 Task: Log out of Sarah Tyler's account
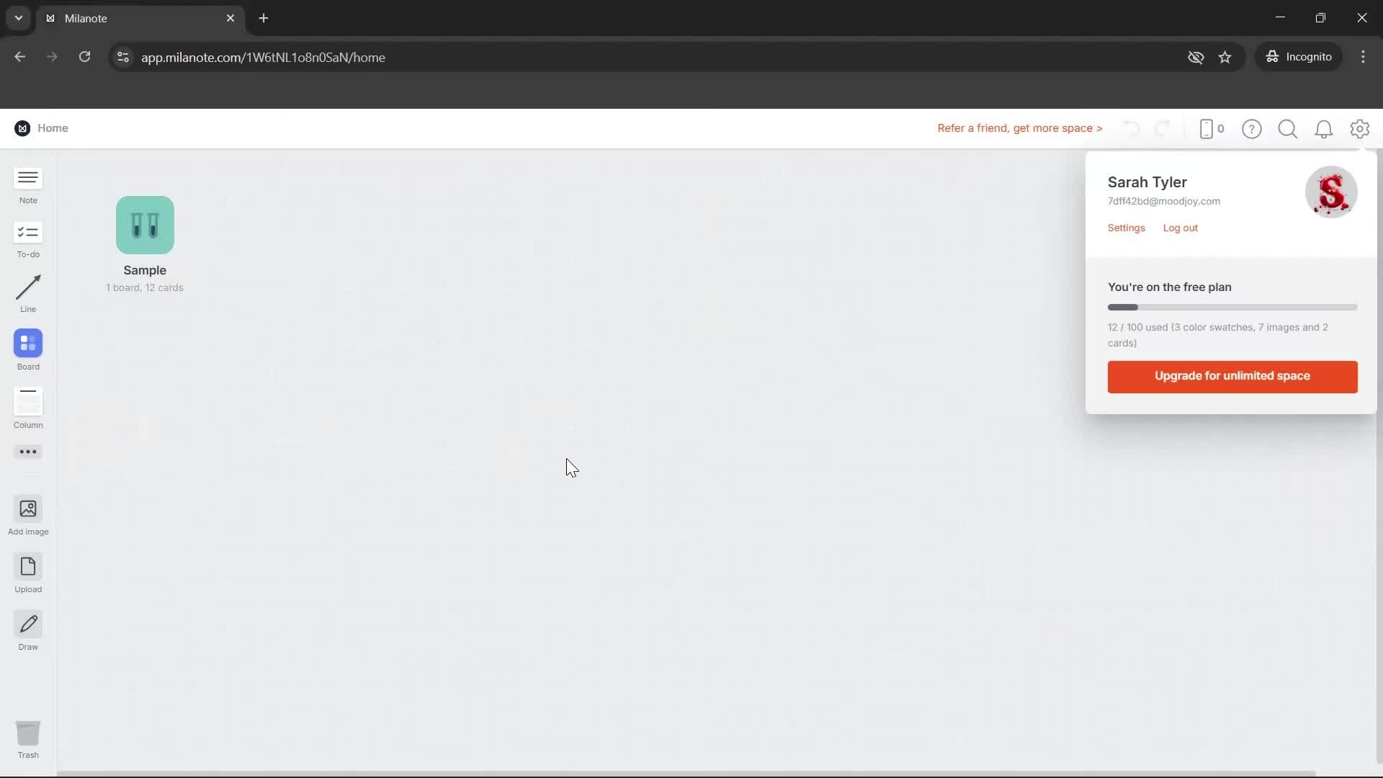tap(1179, 228)
